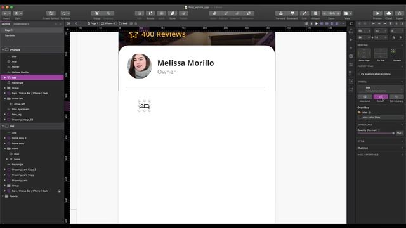Switch to the Components tab
The width and height of the screenshot is (406, 228).
pyautogui.click(x=21, y=24)
